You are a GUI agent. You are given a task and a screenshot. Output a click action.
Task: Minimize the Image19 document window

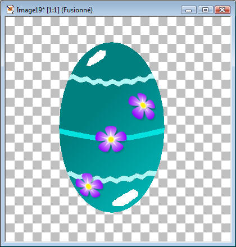[x=189, y=10]
